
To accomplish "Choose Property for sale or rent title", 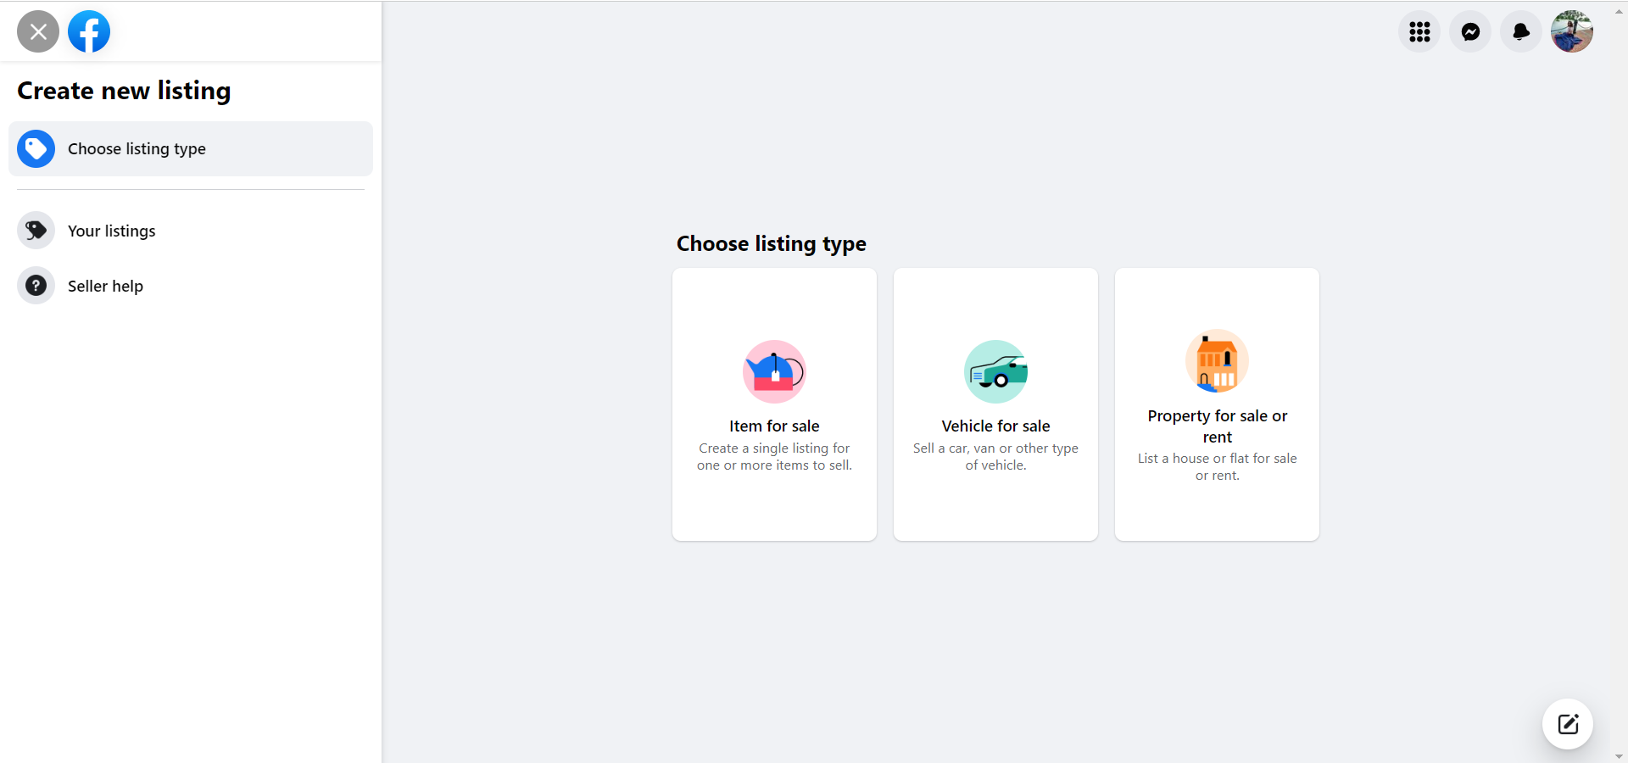I will point(1217,426).
